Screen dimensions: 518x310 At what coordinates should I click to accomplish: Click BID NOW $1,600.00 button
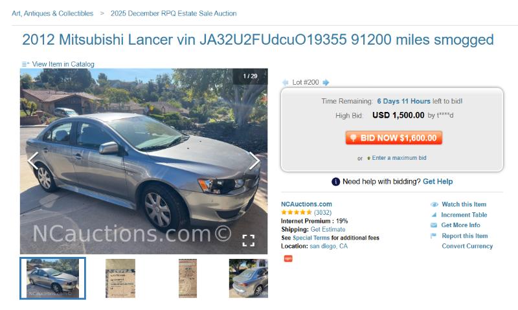pyautogui.click(x=394, y=138)
